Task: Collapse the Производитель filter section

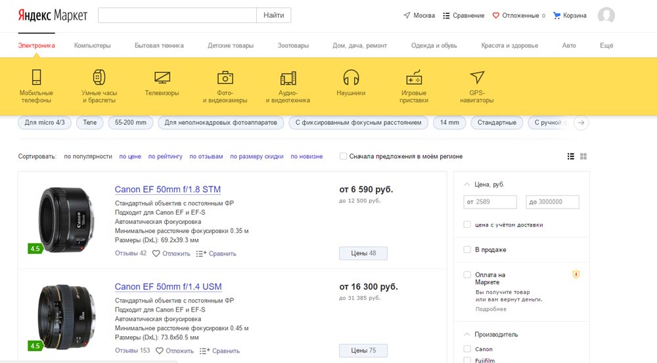Action: click(466, 334)
